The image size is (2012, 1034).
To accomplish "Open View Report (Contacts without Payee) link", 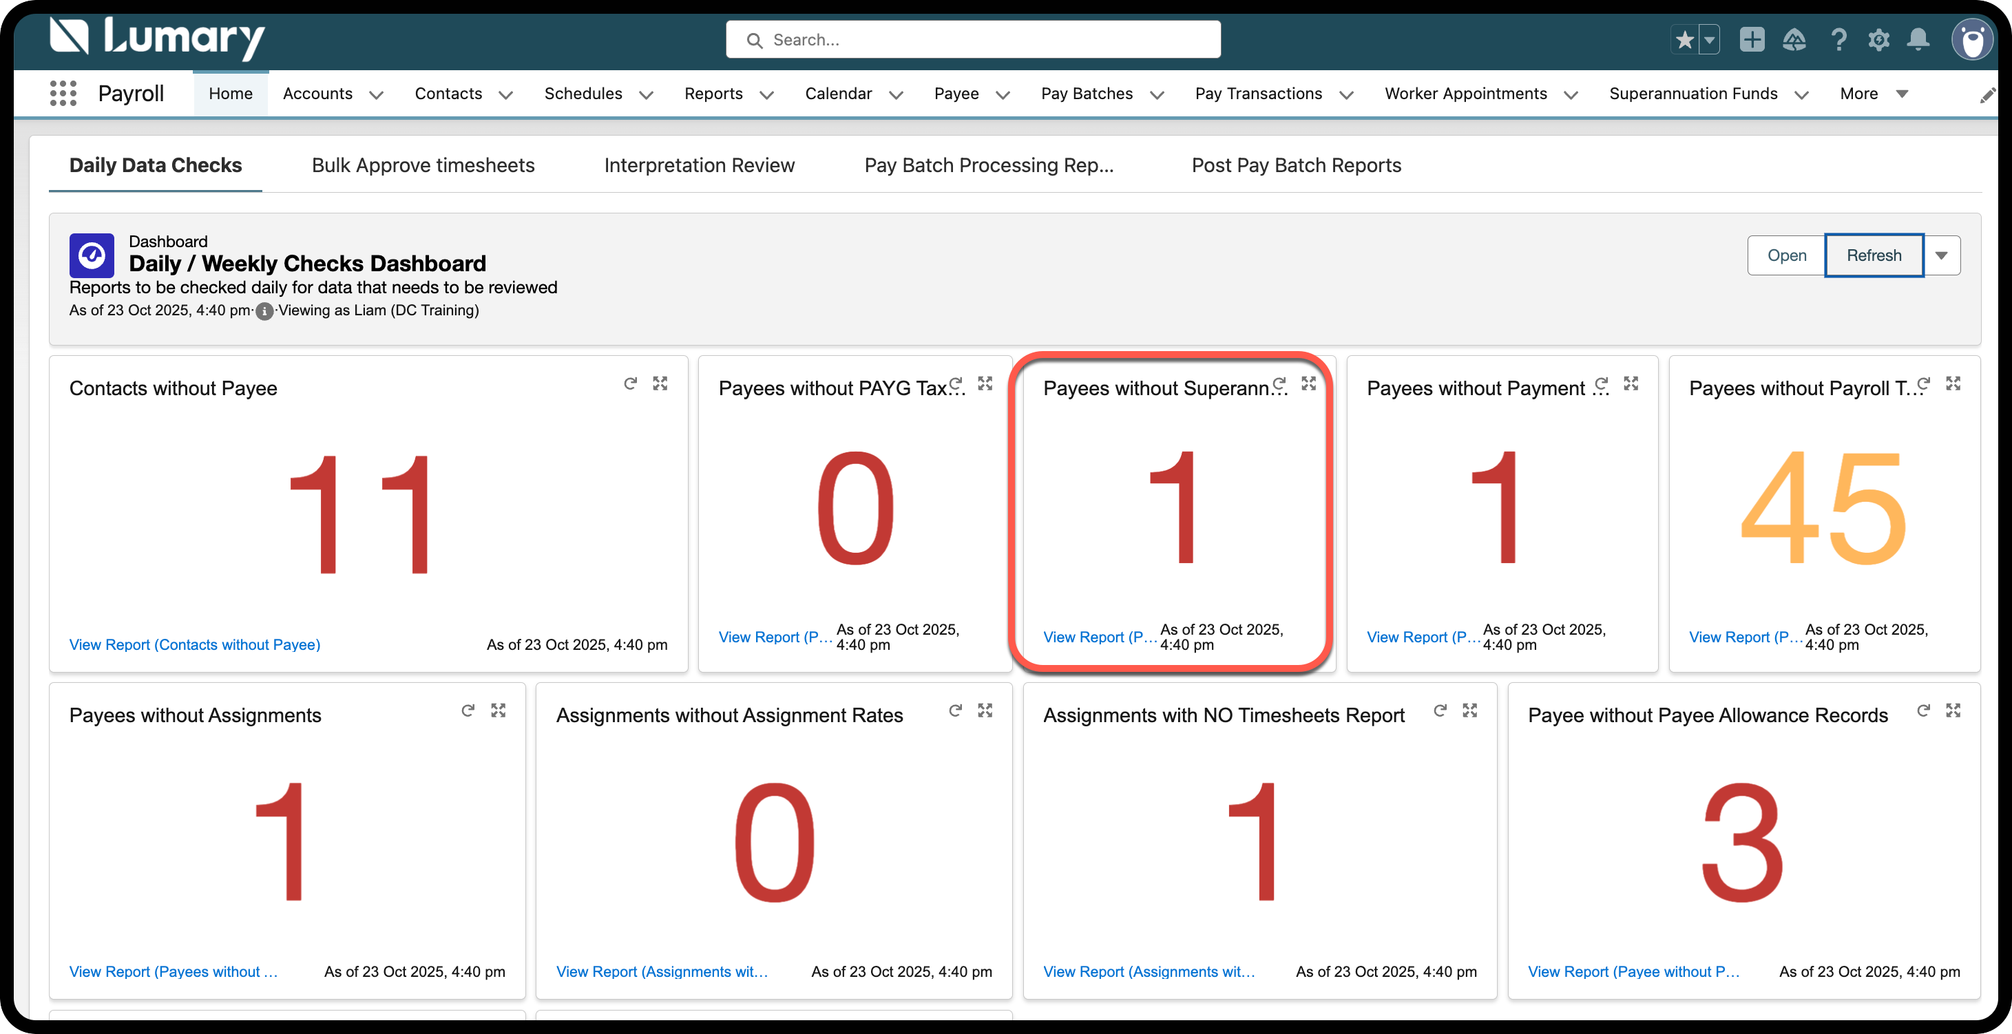I will pyautogui.click(x=194, y=645).
